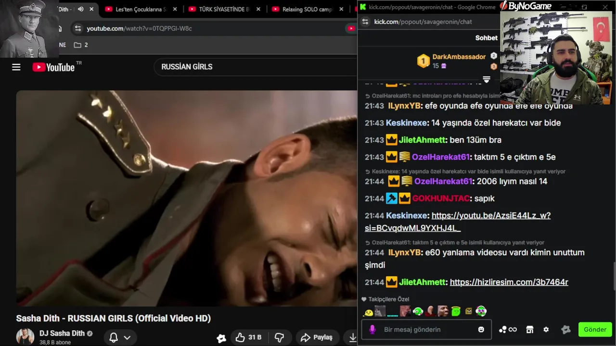
Task: Type field: click 'Bir mesaj gönderin' input
Action: click(x=426, y=330)
